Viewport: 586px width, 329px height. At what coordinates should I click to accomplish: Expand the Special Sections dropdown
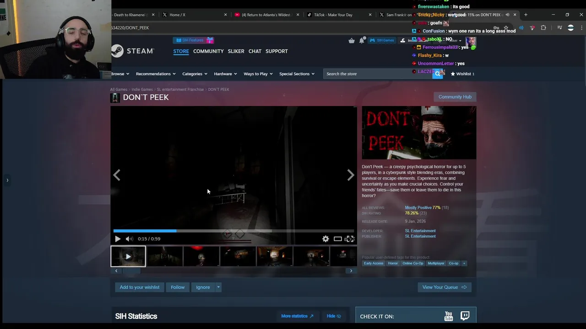297,74
